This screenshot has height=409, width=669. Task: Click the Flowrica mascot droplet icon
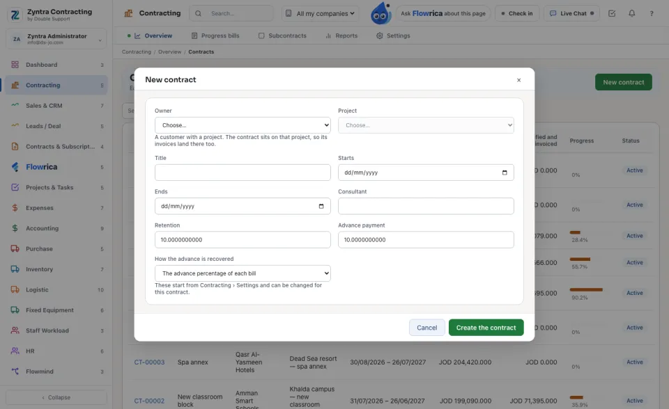[x=381, y=14]
